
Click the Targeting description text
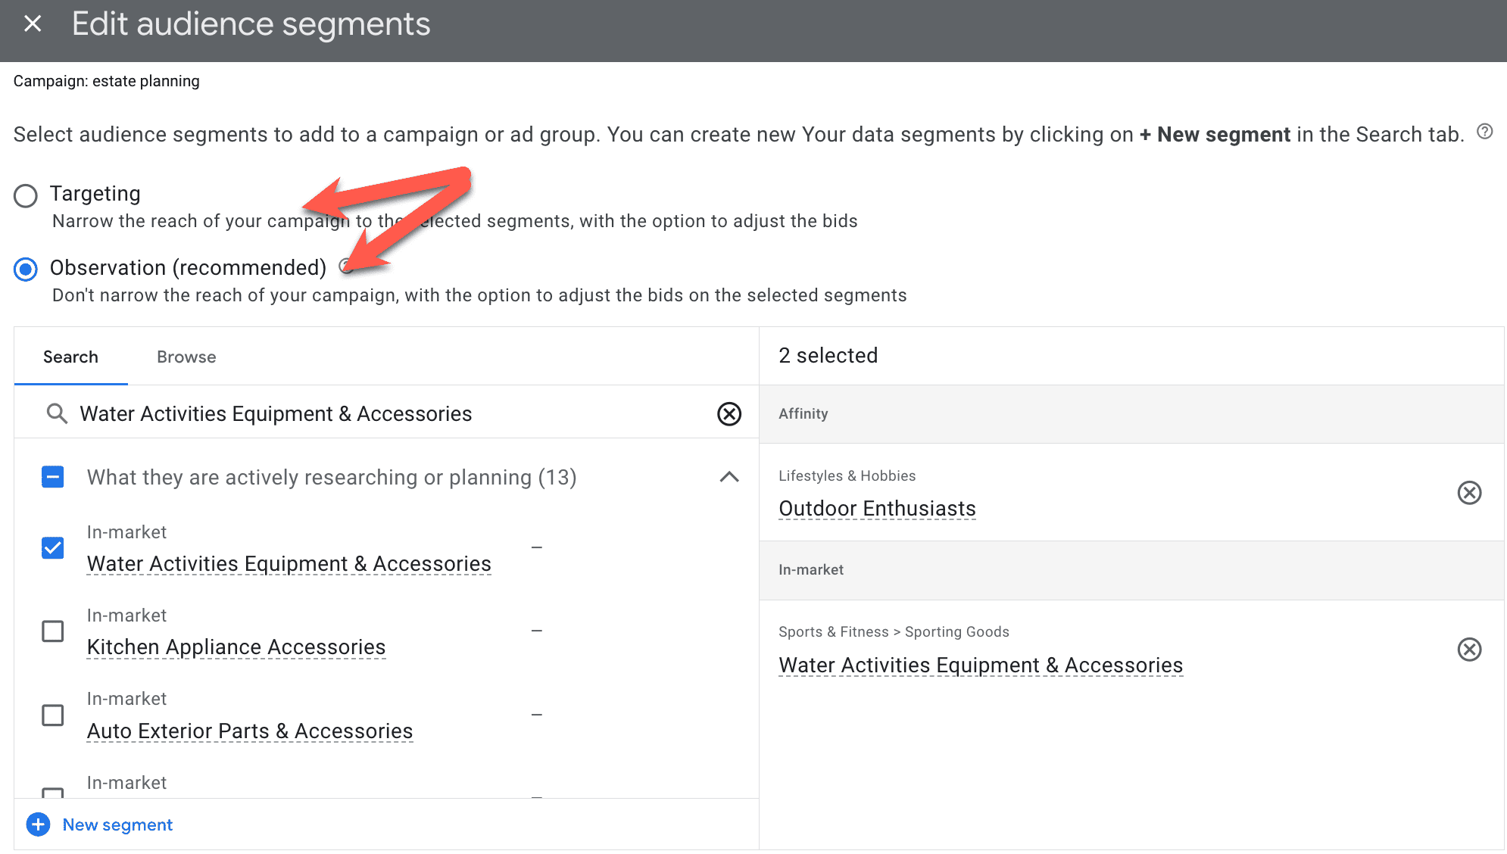pyautogui.click(x=455, y=221)
